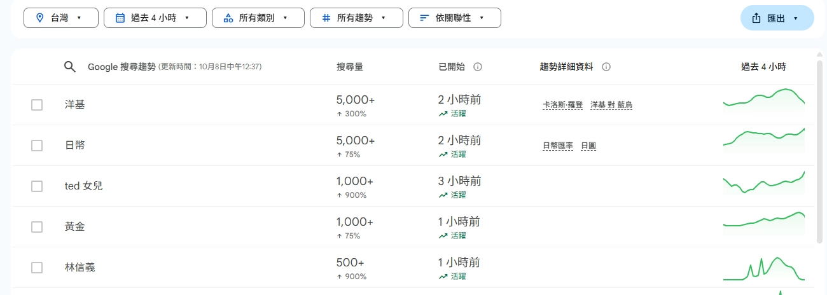This screenshot has width=827, height=295.
Task: Click the 活躍 trending icon in 洋基 row
Action: point(443,114)
